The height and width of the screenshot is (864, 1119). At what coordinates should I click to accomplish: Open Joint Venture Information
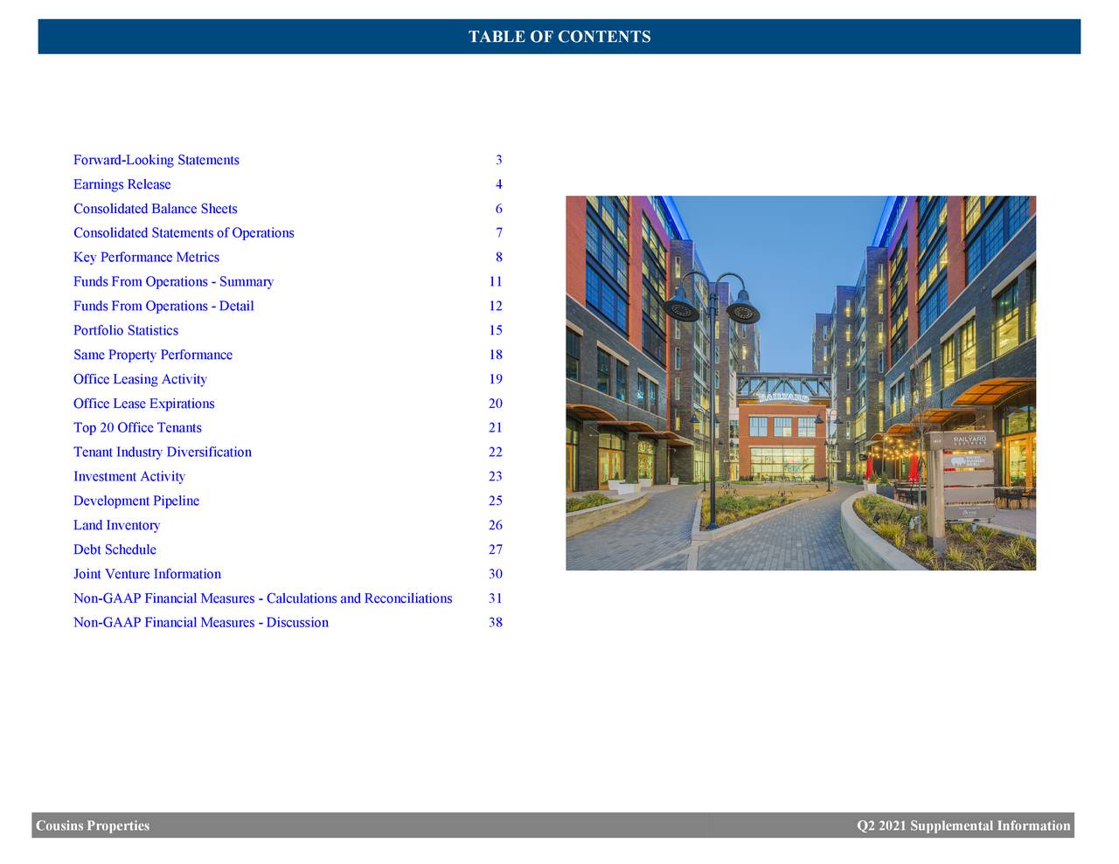[x=147, y=573]
